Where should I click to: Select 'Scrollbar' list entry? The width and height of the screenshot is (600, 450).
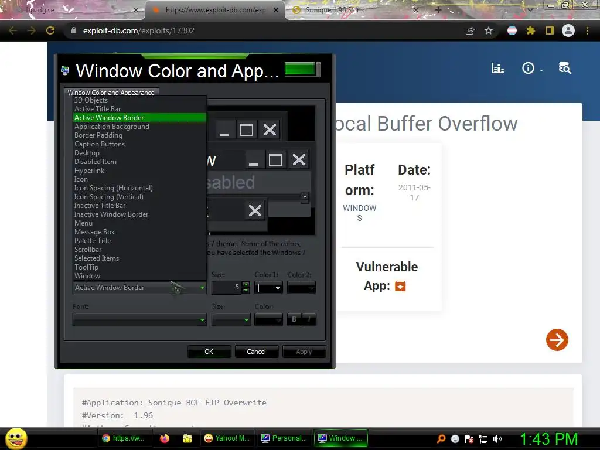coord(139,250)
